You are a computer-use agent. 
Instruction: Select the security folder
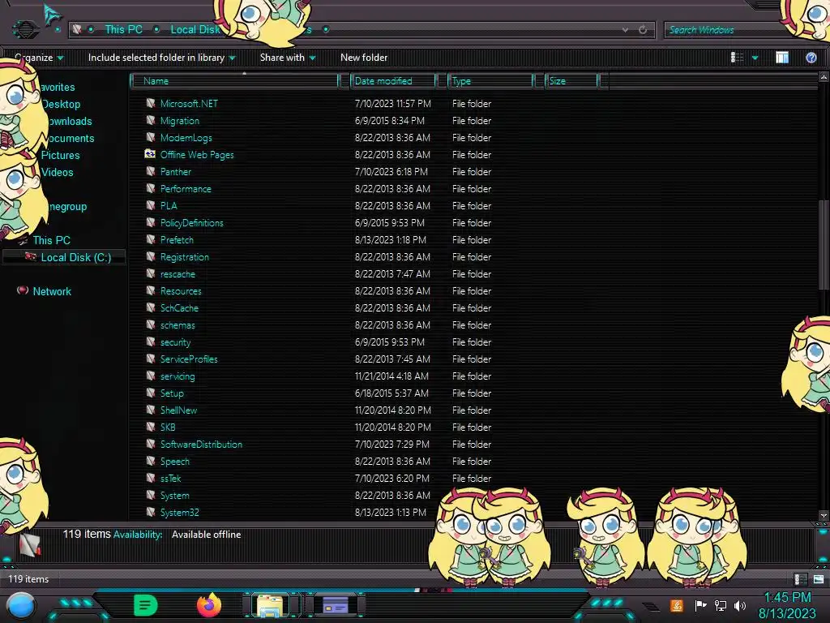click(175, 342)
